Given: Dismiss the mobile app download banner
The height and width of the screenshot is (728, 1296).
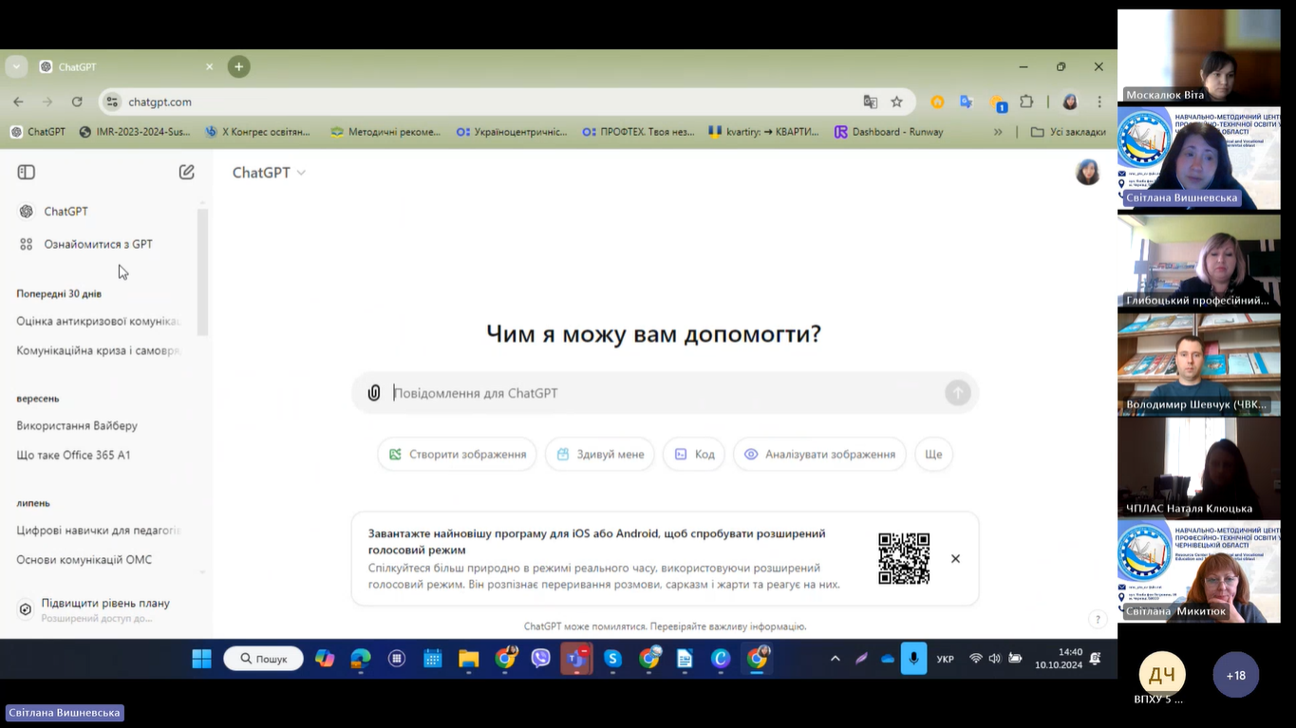Looking at the screenshot, I should (955, 559).
